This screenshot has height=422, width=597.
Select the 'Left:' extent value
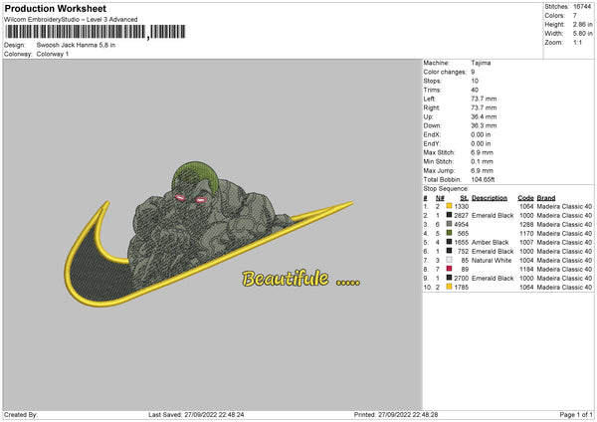(484, 99)
